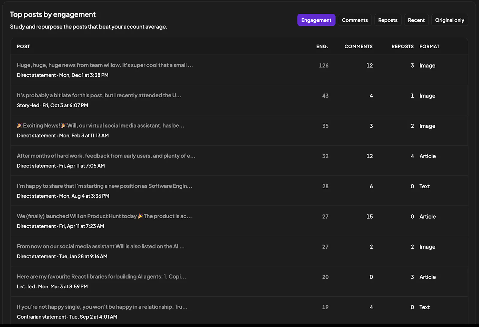Click the FORMAT column header
479x327 pixels.
click(429, 46)
